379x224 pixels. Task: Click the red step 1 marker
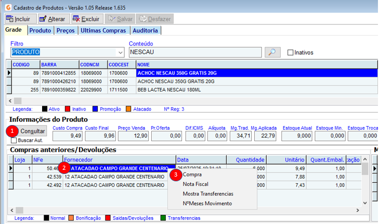12,131
